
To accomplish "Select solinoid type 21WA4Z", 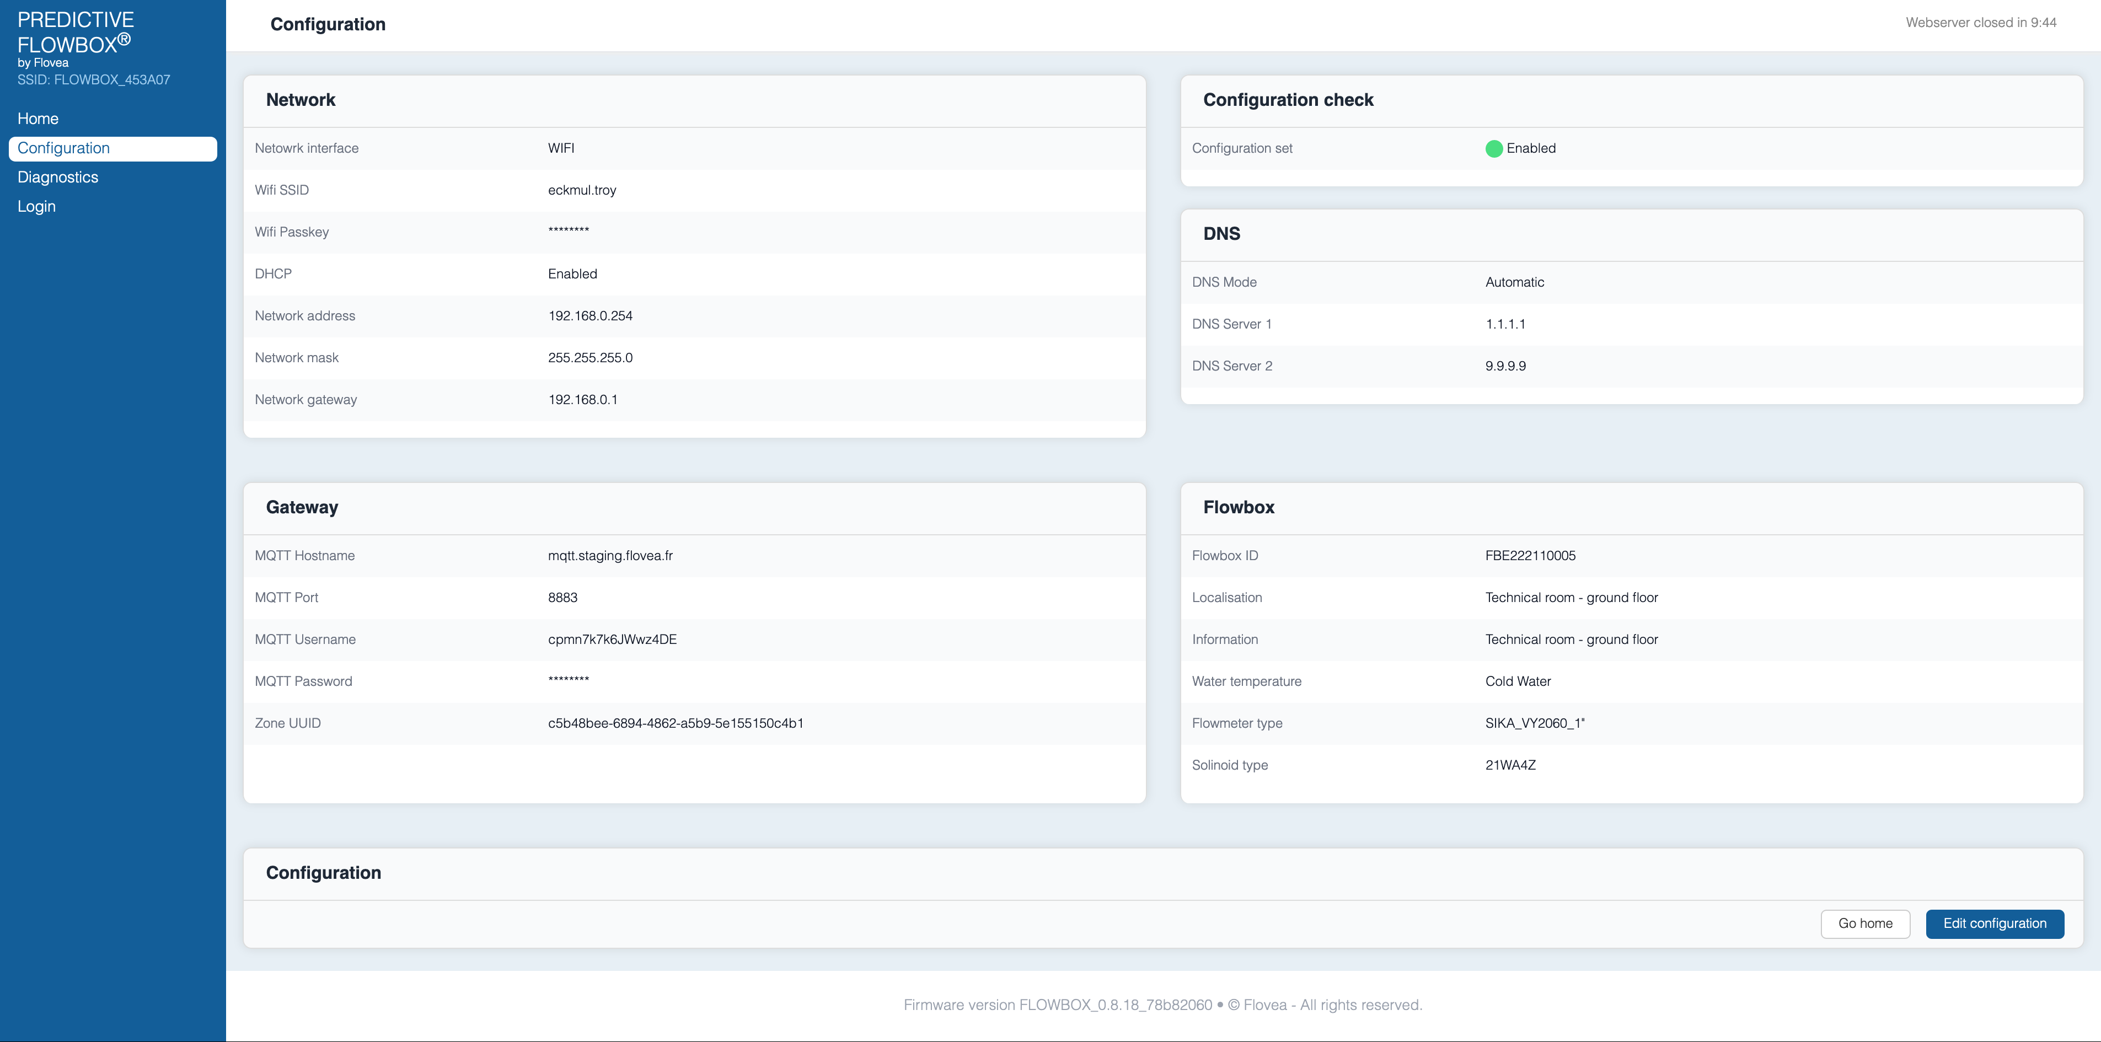I will tap(1510, 766).
